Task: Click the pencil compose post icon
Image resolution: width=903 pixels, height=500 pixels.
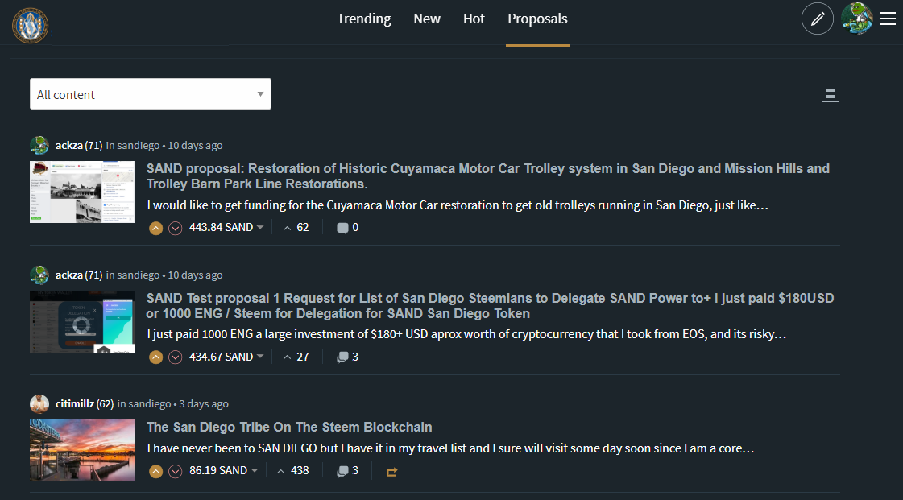Action: pyautogui.click(x=817, y=19)
